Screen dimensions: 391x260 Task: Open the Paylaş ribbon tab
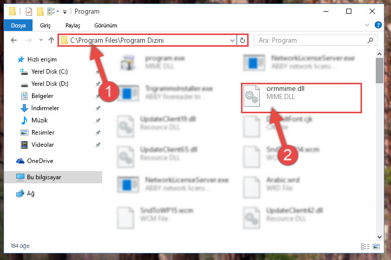coord(73,25)
